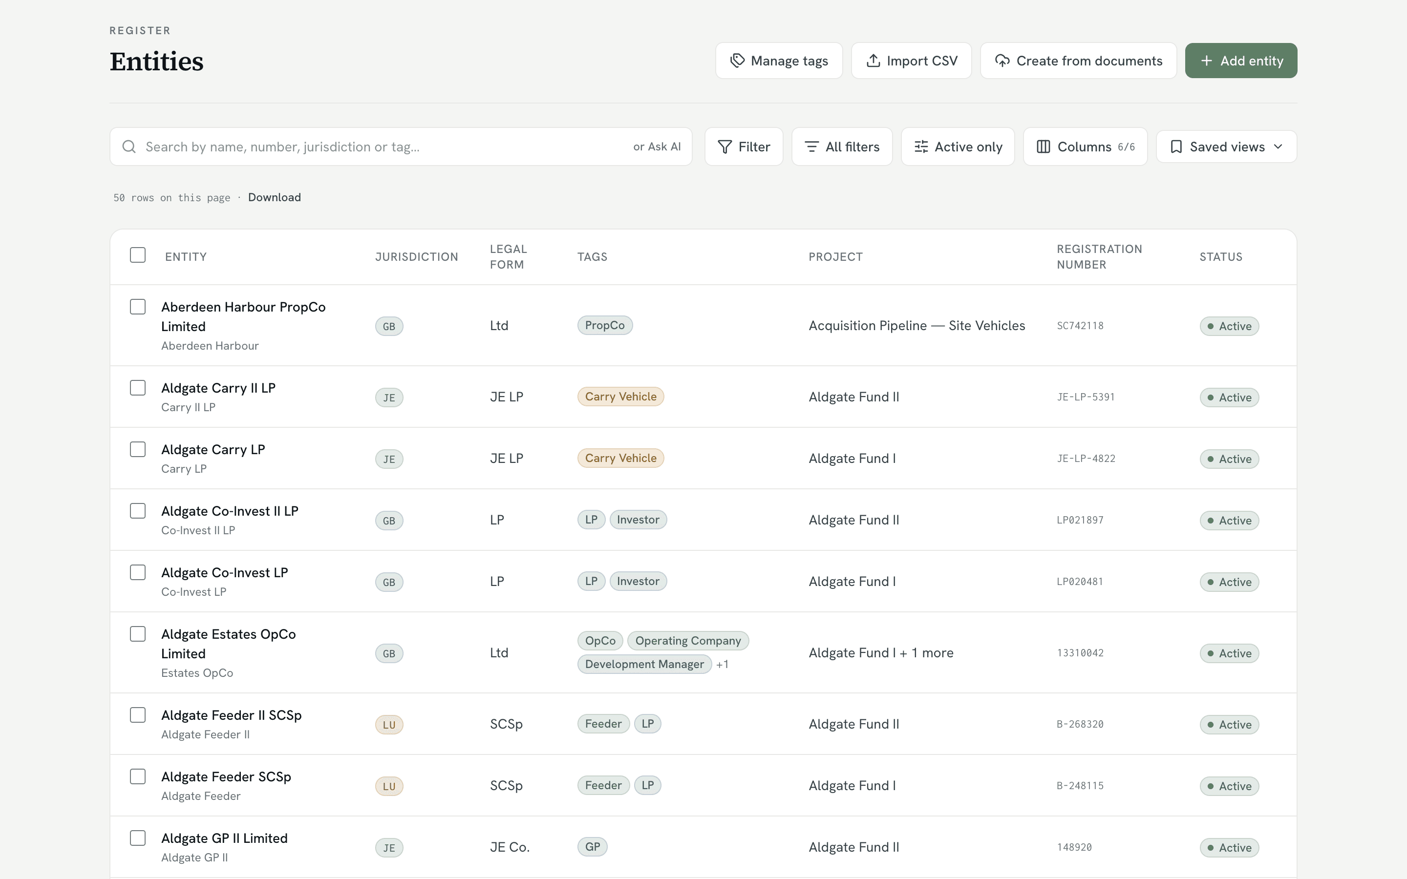Click the Carry Vehicle tag on Aldgate Carry II LP
1407x879 pixels.
pyautogui.click(x=620, y=397)
